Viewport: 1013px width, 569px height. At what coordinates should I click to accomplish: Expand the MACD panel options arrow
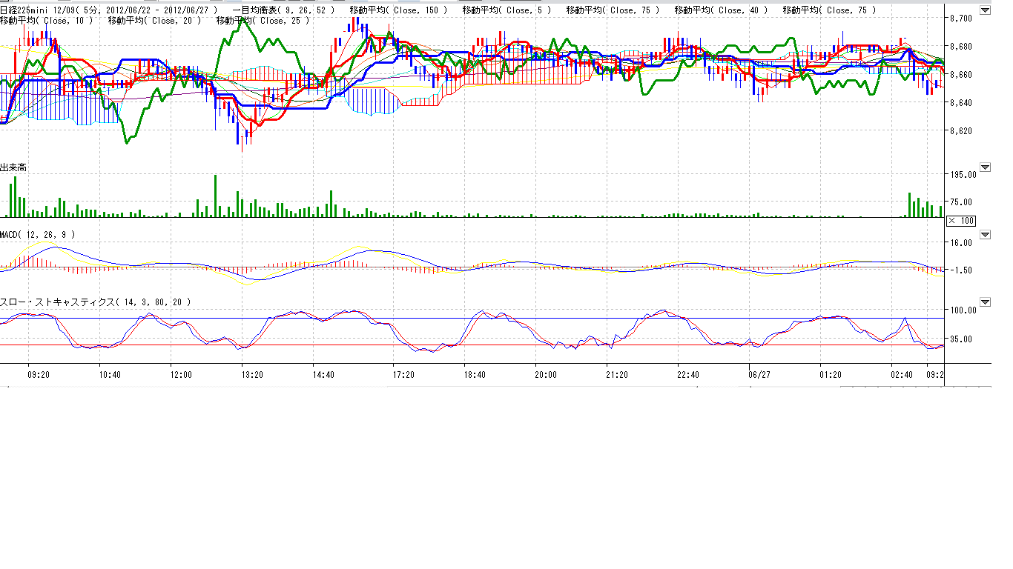click(985, 235)
